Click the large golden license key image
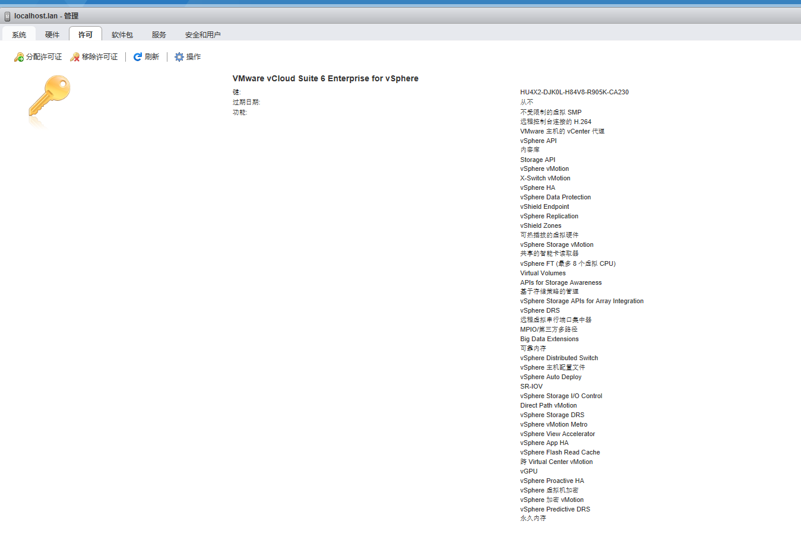This screenshot has height=553, width=801. click(49, 95)
